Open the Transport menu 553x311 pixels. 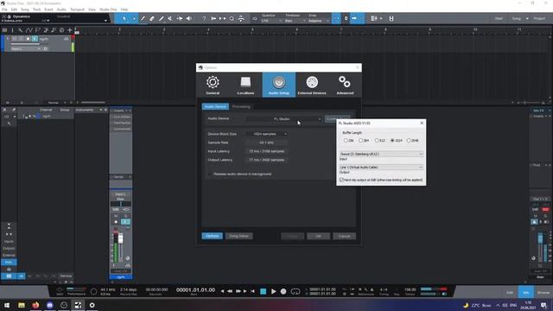point(77,10)
